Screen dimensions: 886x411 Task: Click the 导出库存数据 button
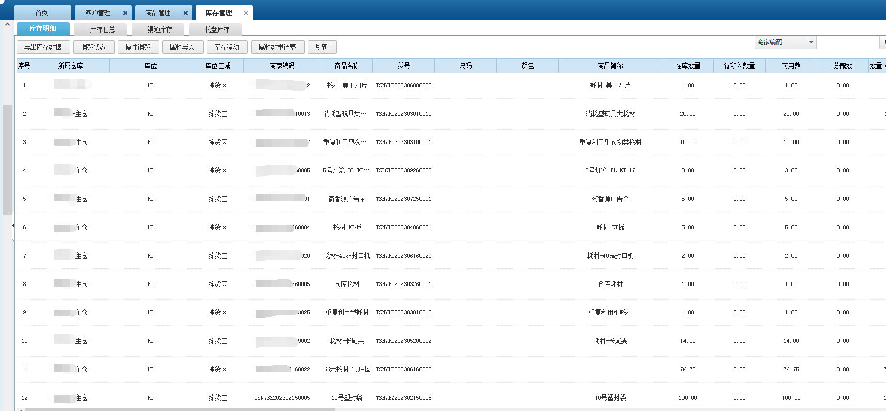43,47
